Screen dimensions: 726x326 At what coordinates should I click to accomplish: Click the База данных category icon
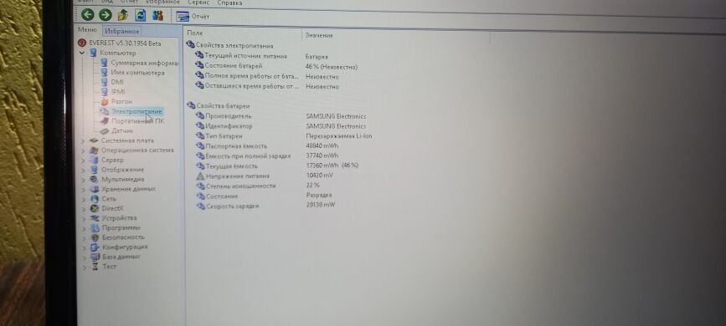[x=95, y=257]
